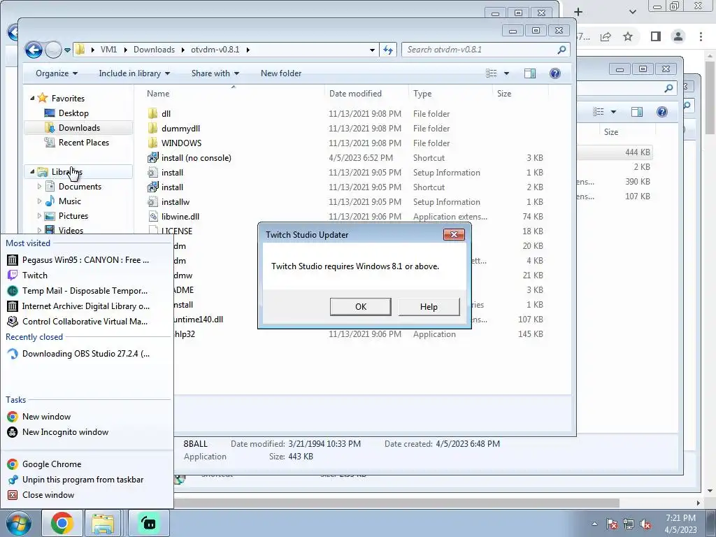Open the Organize menu
Viewport: 716px width, 537px height.
(x=57, y=73)
